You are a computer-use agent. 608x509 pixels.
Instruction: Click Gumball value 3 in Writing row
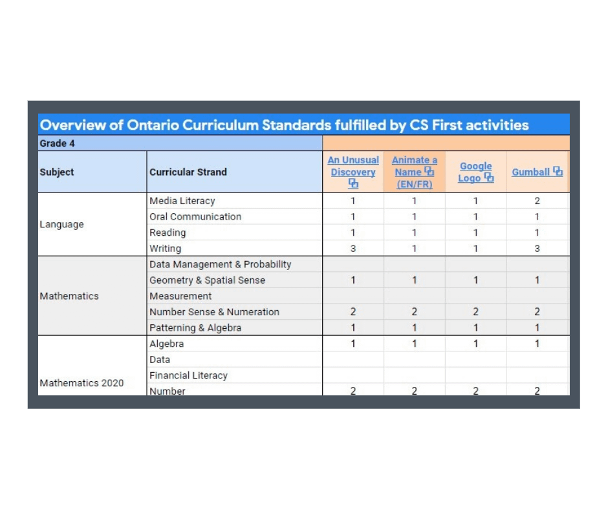[537, 248]
